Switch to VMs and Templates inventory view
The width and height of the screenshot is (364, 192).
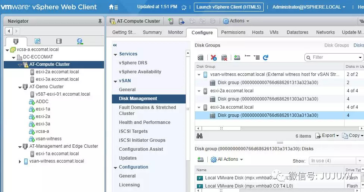click(37, 41)
